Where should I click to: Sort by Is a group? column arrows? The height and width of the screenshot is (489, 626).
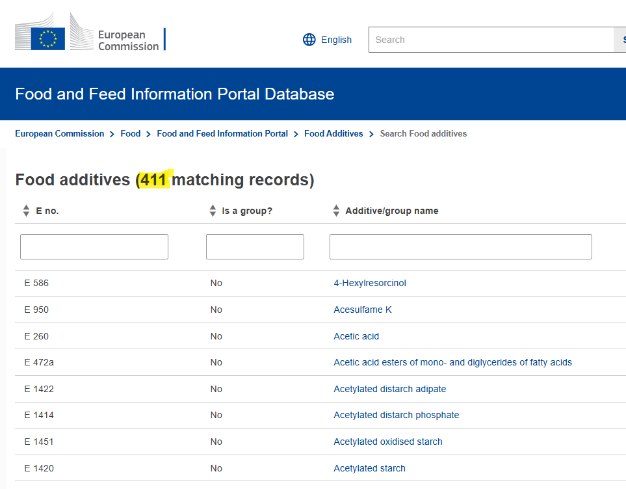213,211
